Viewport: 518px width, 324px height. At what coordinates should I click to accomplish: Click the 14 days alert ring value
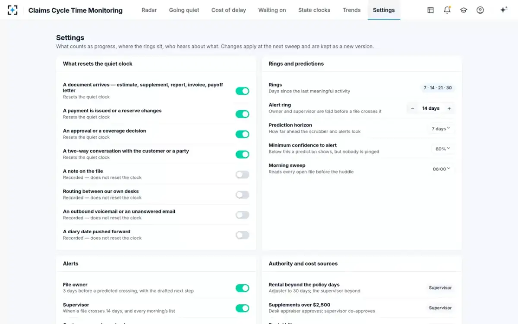click(x=431, y=108)
